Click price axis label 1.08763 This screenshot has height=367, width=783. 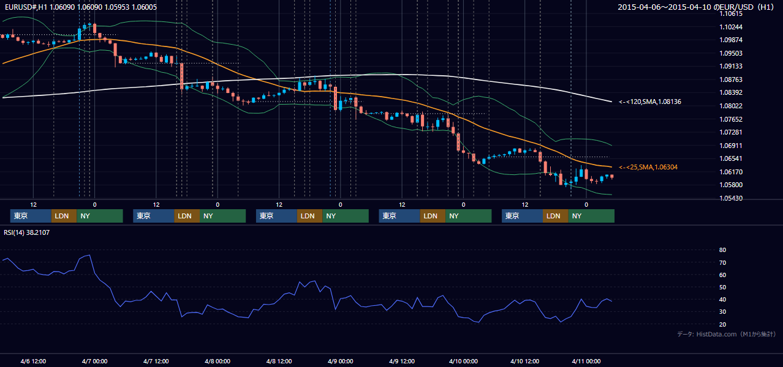click(x=731, y=80)
